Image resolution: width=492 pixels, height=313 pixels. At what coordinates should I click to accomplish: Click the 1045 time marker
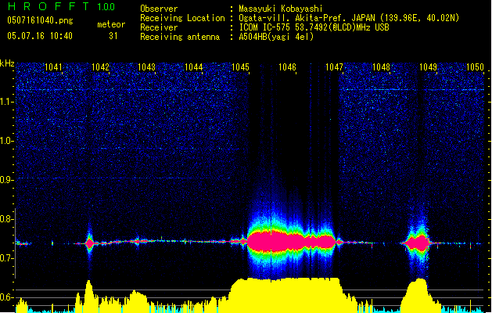(x=240, y=67)
